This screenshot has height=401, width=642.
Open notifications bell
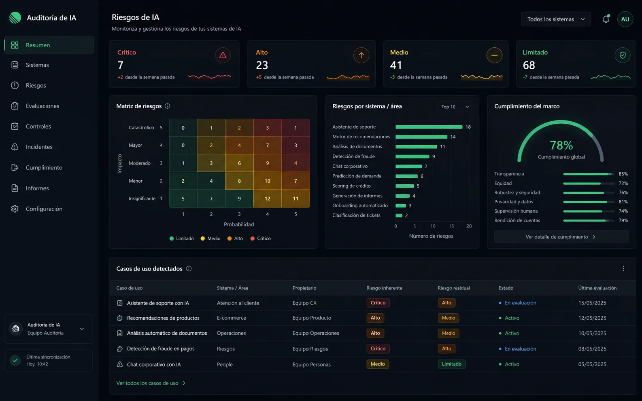pos(606,19)
